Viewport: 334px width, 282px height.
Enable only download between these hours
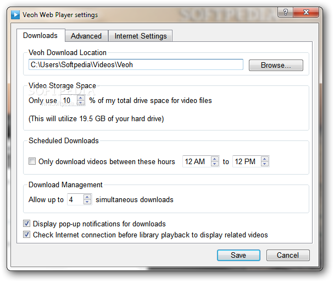[32, 161]
